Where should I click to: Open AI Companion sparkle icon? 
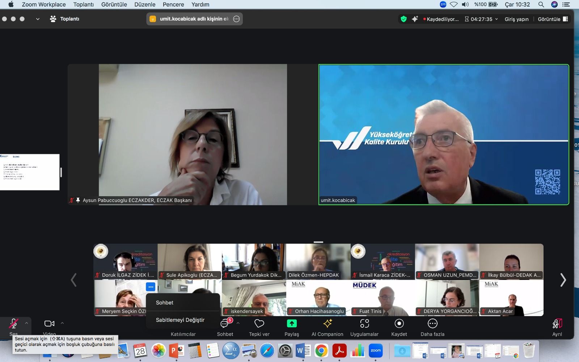click(327, 323)
